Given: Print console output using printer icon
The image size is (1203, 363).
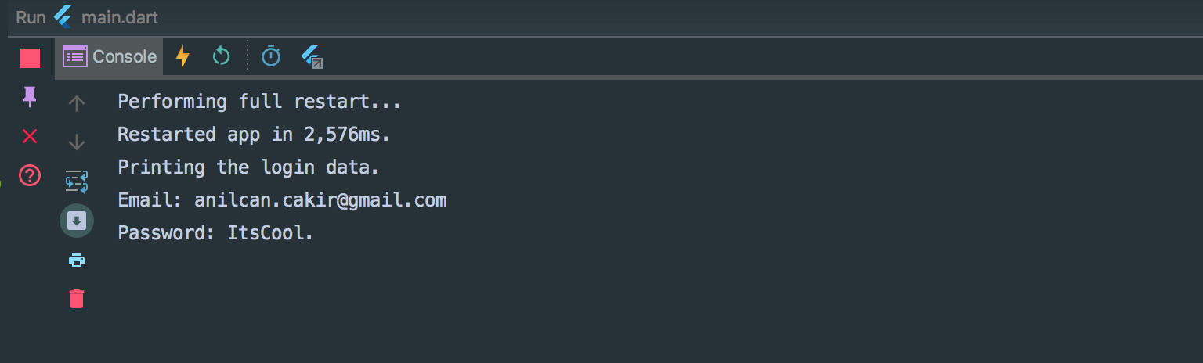Looking at the screenshot, I should pyautogui.click(x=77, y=260).
